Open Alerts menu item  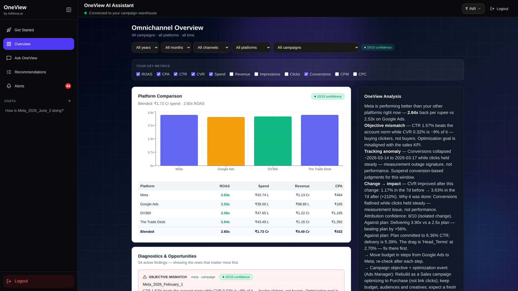[x=39, y=86]
